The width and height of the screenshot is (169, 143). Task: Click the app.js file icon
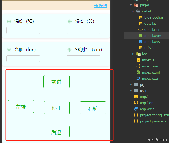point(136,97)
